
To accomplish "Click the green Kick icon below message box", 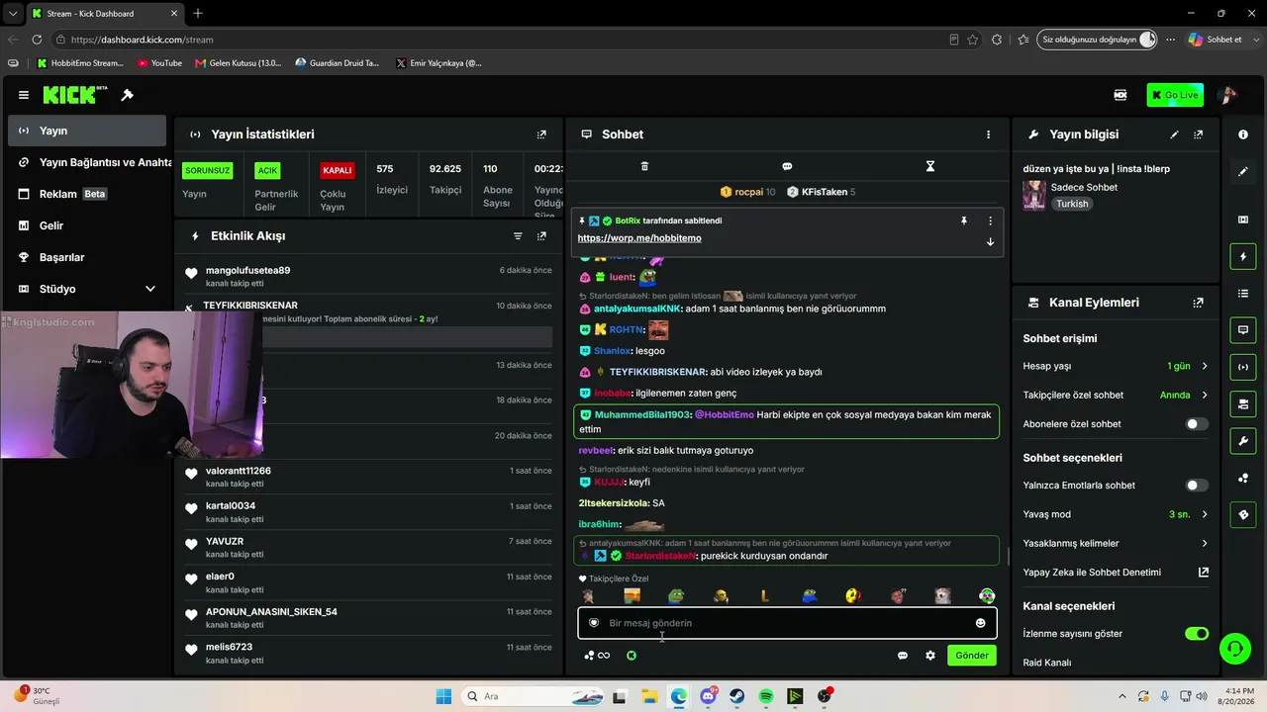I will click(632, 656).
